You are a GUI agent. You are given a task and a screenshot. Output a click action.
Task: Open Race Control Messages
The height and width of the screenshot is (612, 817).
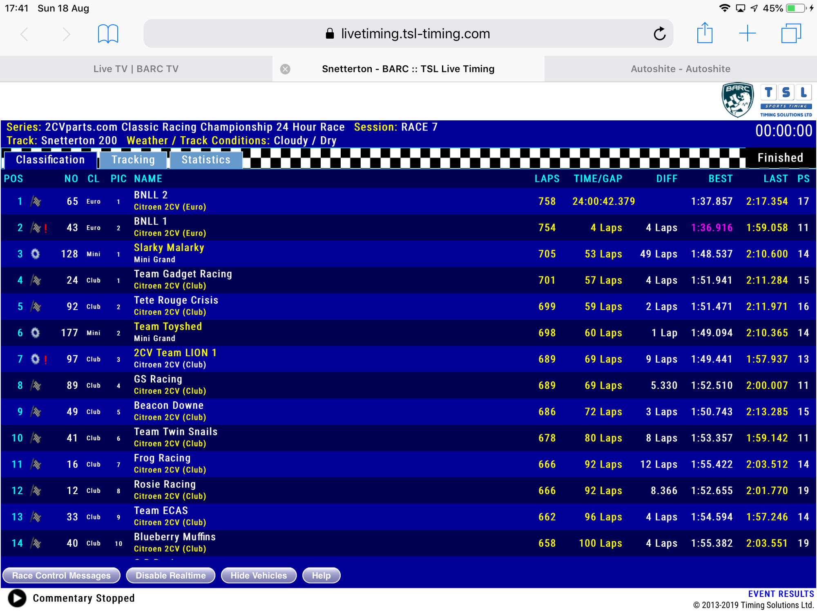tap(61, 575)
